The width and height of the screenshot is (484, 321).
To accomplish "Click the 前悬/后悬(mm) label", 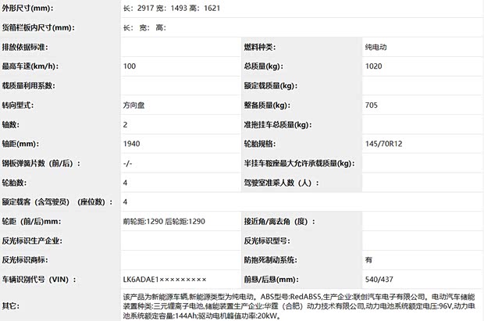I will pyautogui.click(x=272, y=280).
